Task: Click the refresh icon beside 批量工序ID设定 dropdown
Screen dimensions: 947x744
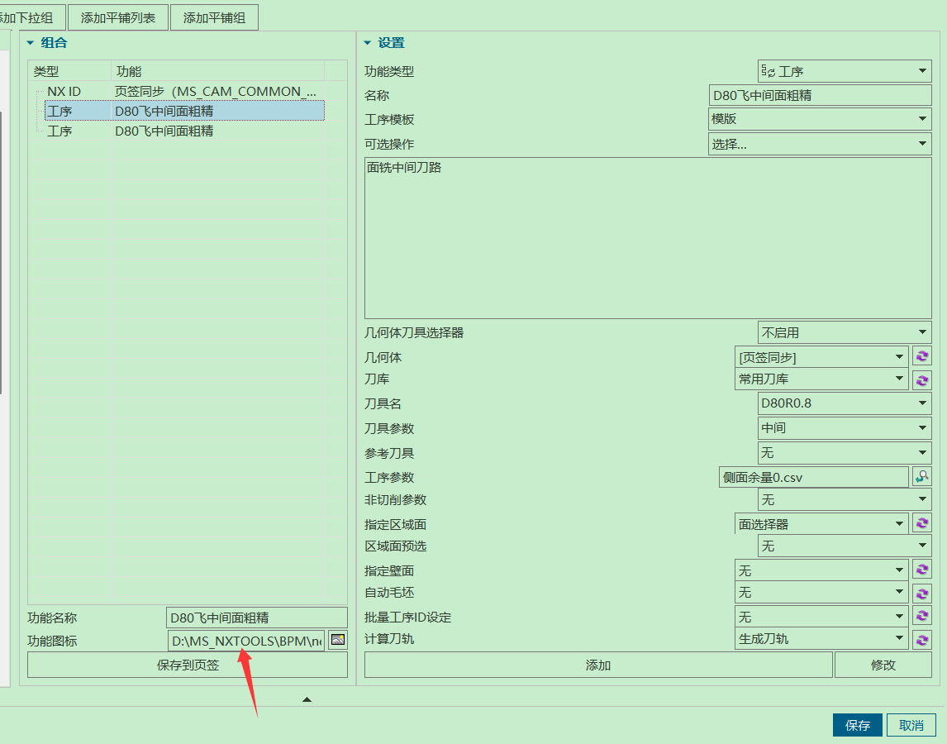Action: click(921, 617)
